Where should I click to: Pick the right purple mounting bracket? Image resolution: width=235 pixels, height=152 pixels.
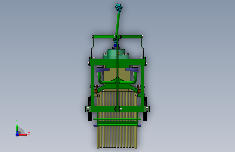coord(132,70)
